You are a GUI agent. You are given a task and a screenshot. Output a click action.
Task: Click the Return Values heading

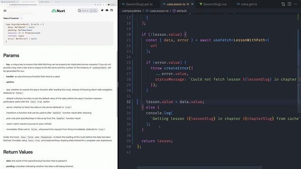(18, 152)
